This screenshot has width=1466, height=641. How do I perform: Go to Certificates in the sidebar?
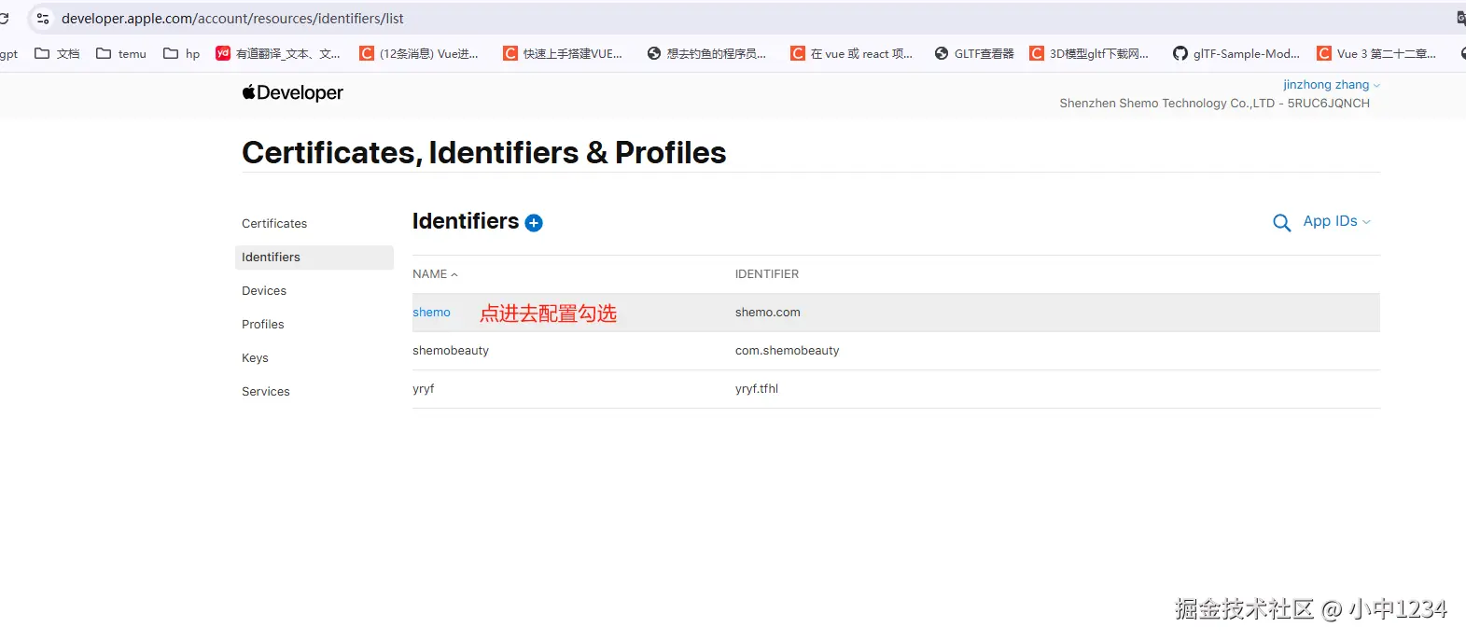coord(274,224)
